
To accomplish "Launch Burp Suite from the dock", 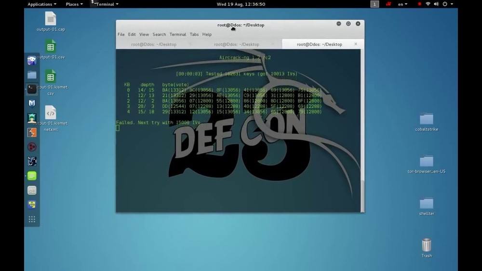I will click(32, 132).
